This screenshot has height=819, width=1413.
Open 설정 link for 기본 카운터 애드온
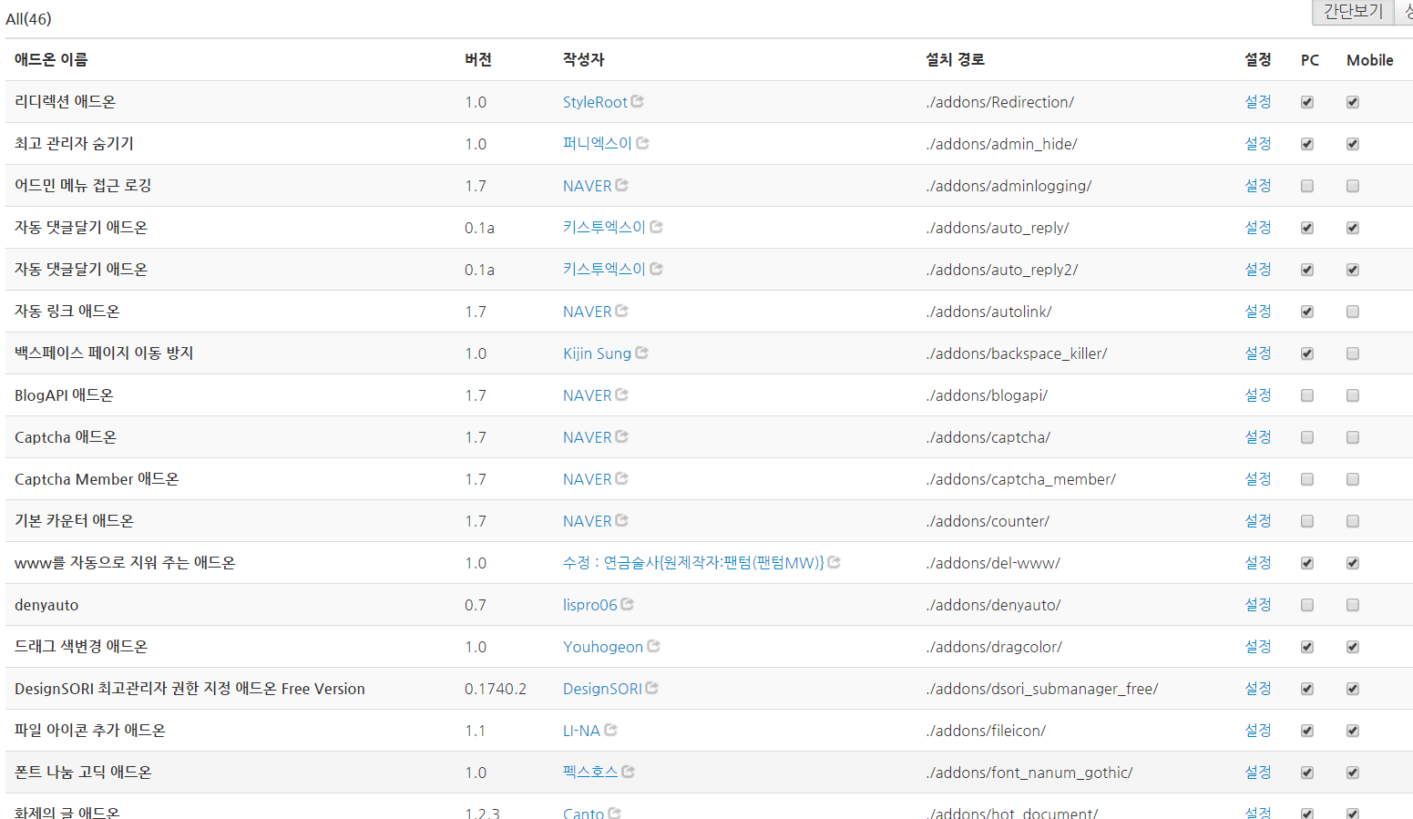pos(1257,520)
